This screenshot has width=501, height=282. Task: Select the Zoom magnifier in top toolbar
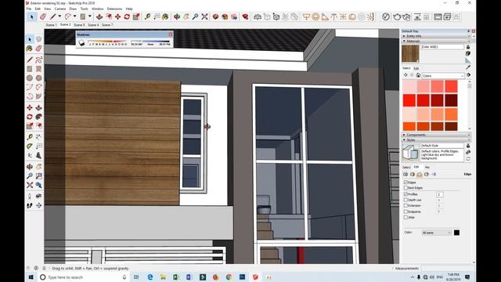point(195,16)
